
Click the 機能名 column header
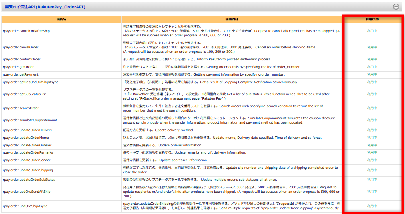(x=61, y=19)
